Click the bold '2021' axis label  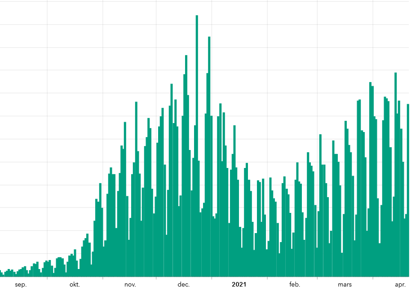point(239,284)
